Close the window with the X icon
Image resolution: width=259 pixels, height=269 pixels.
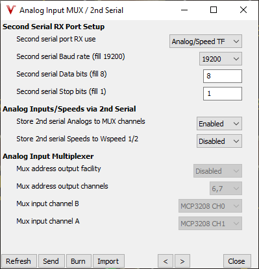(243, 10)
